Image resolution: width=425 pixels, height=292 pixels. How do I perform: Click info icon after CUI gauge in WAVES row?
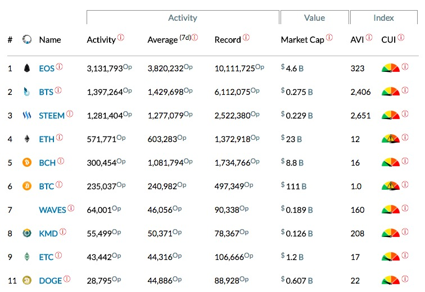[x=405, y=208]
